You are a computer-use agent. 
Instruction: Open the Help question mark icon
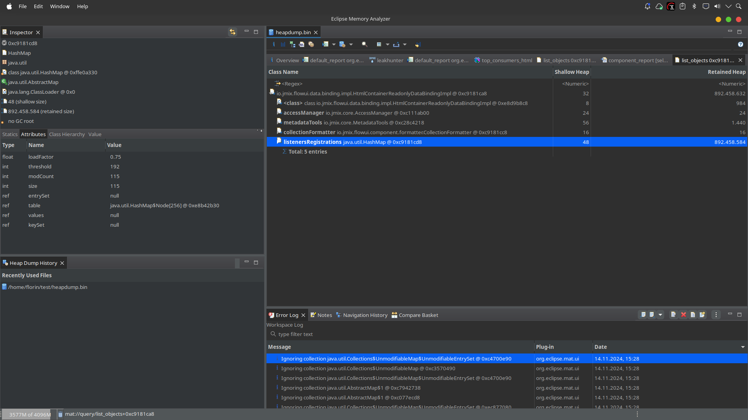coord(741,44)
